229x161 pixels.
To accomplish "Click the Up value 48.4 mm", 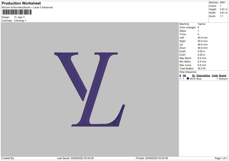I will tap(202, 44).
